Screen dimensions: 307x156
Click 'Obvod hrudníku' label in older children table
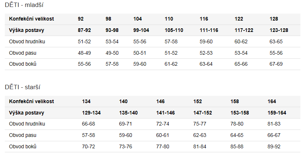pos(27,124)
